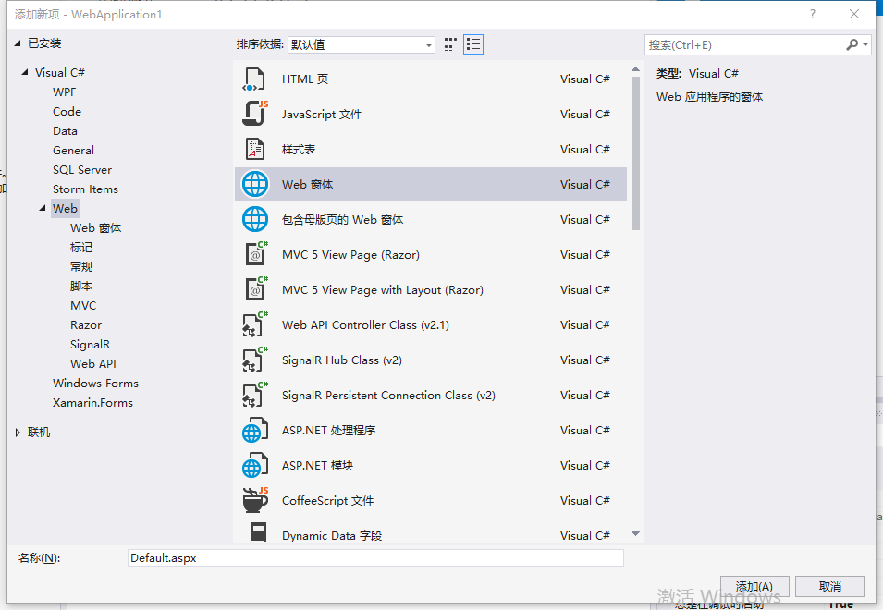Select 标记 subcategory
Image resolution: width=883 pixels, height=610 pixels.
coord(81,247)
